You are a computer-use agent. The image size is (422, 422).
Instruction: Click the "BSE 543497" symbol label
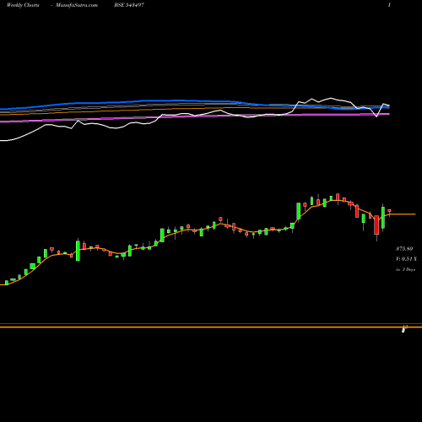coord(129,5)
